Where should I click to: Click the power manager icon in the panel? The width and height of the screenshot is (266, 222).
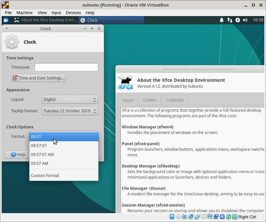(237, 20)
